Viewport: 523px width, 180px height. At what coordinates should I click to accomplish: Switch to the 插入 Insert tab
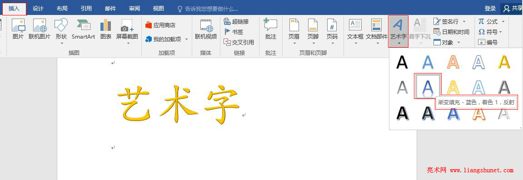tap(15, 8)
